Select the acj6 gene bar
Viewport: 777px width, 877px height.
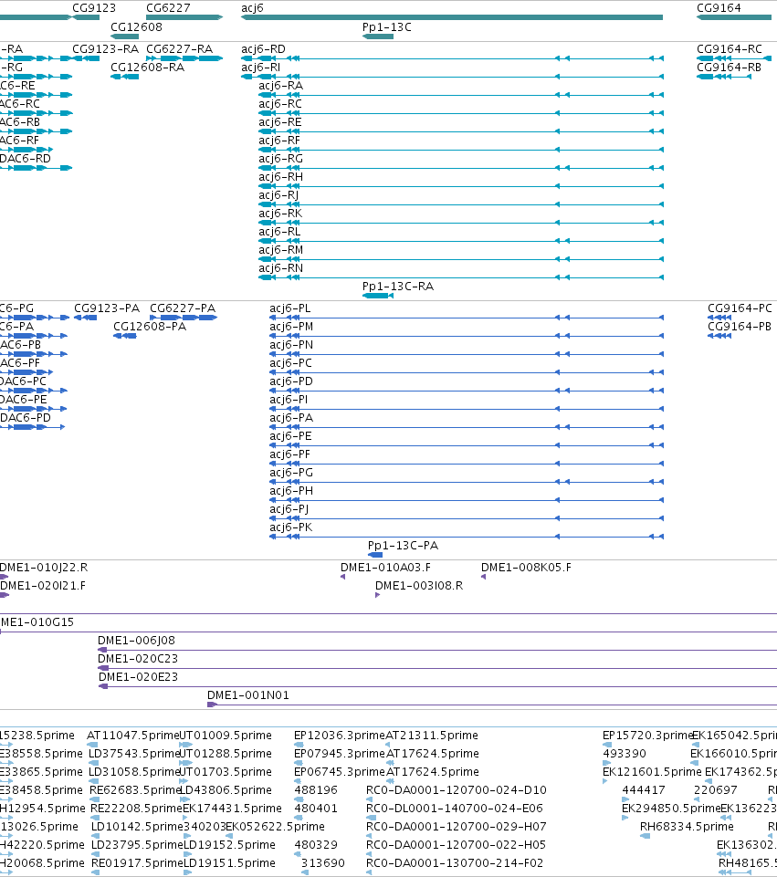452,17
